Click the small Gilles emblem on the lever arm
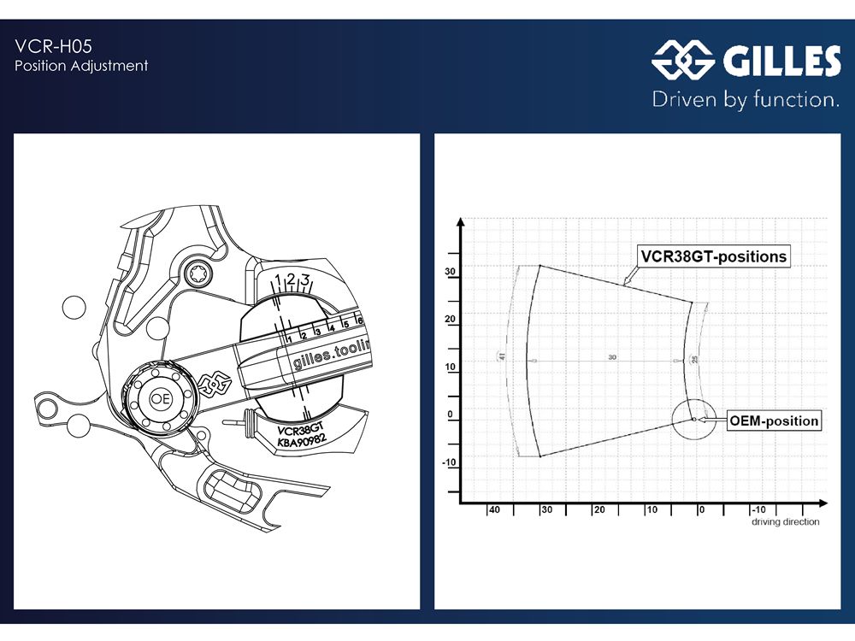This screenshot has width=855, height=641. click(214, 384)
